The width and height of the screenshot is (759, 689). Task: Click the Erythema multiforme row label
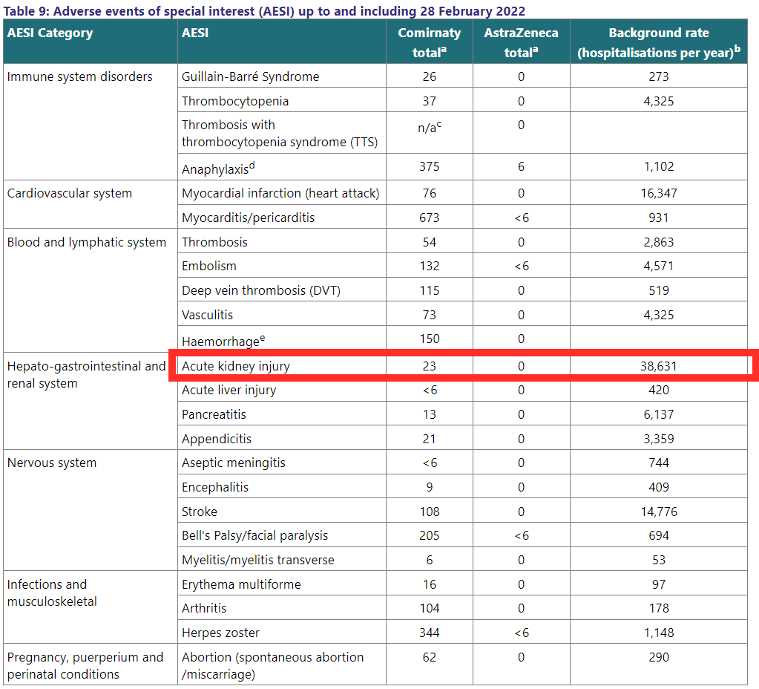click(241, 584)
